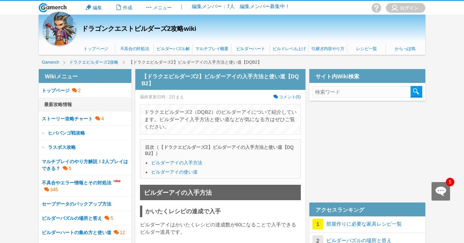464x243 pixels.
Task: Select 最新攻略情報 section label
Action: [x=58, y=105]
